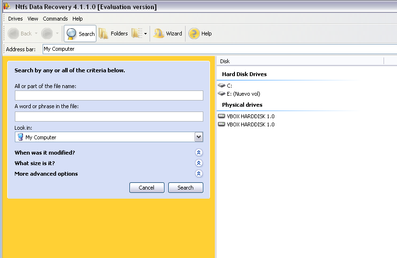This screenshot has width=397, height=258.
Task: Expand 'What size is it?' section
Action: tap(199, 163)
